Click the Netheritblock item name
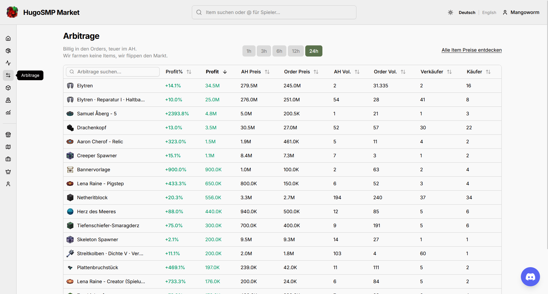Screen dimensions: 548x294 click(x=92, y=198)
